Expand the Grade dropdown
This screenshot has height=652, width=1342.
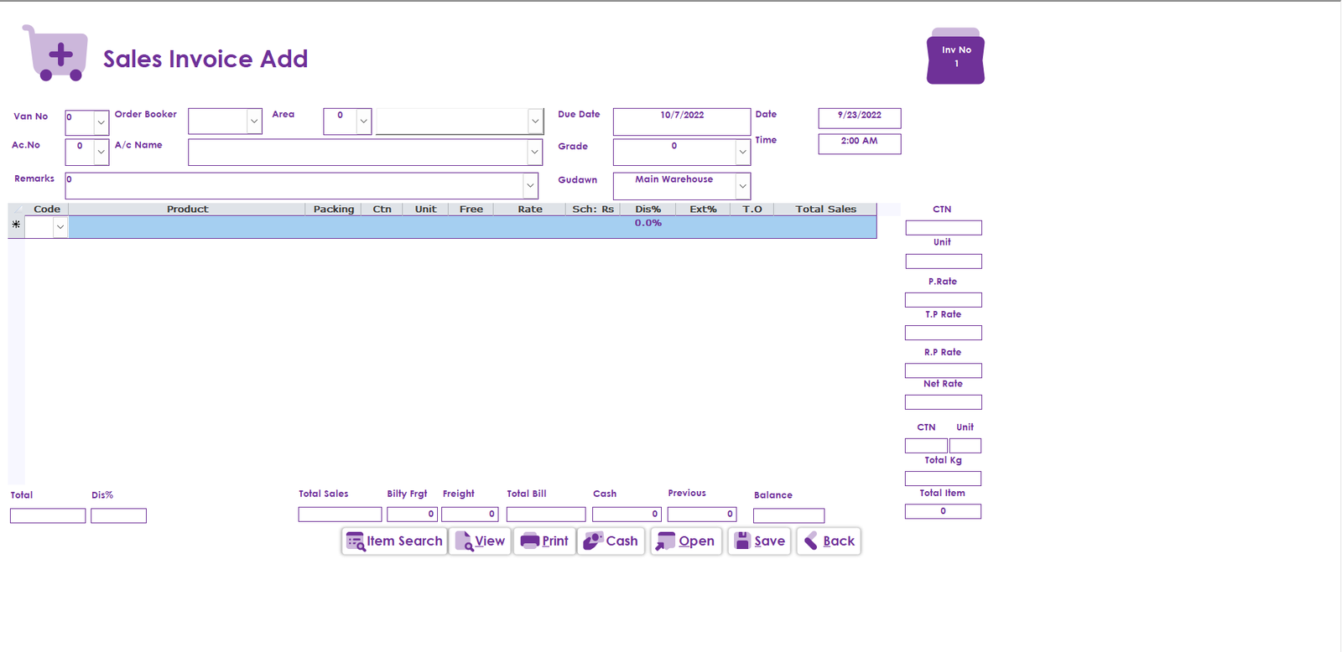(742, 152)
